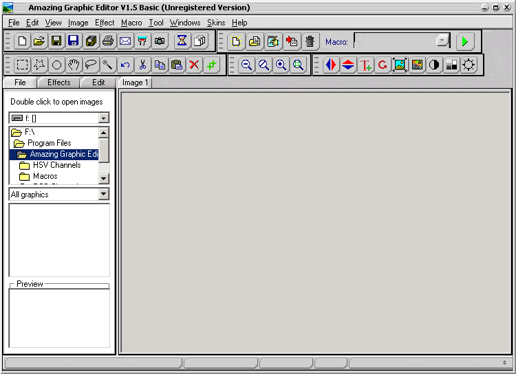Open the Tool menu
The image size is (516, 374).
coord(156,23)
